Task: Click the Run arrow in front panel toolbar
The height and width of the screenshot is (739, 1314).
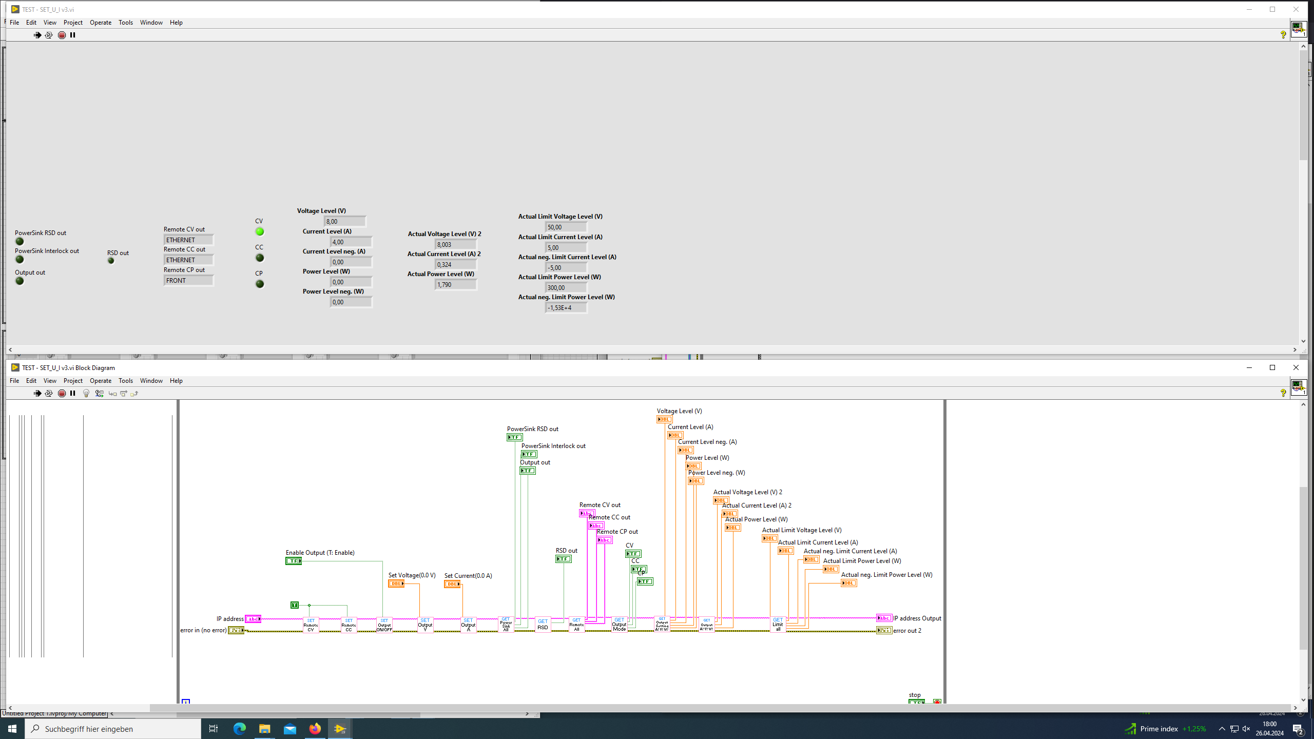Action: (x=37, y=35)
